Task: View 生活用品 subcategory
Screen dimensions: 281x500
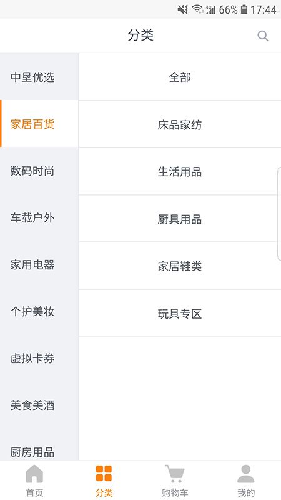Action: pos(180,171)
